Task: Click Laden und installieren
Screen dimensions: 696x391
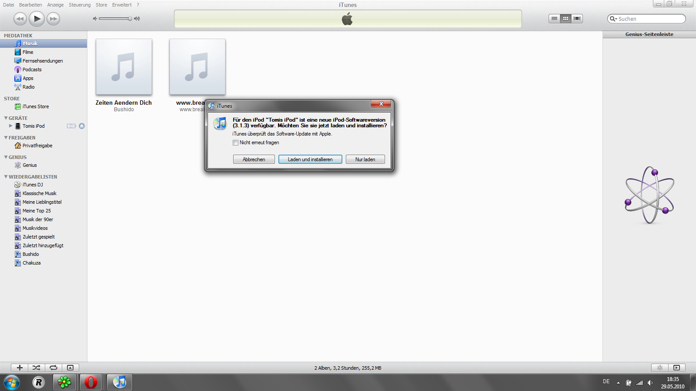Action: tap(310, 159)
